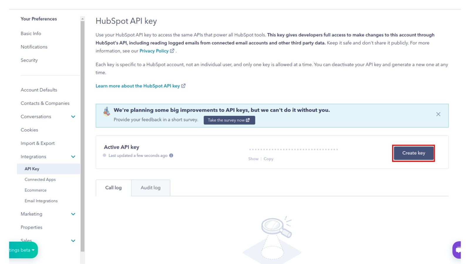470x264 pixels.
Task: Click the info icon beside Last updated
Action: (171, 155)
